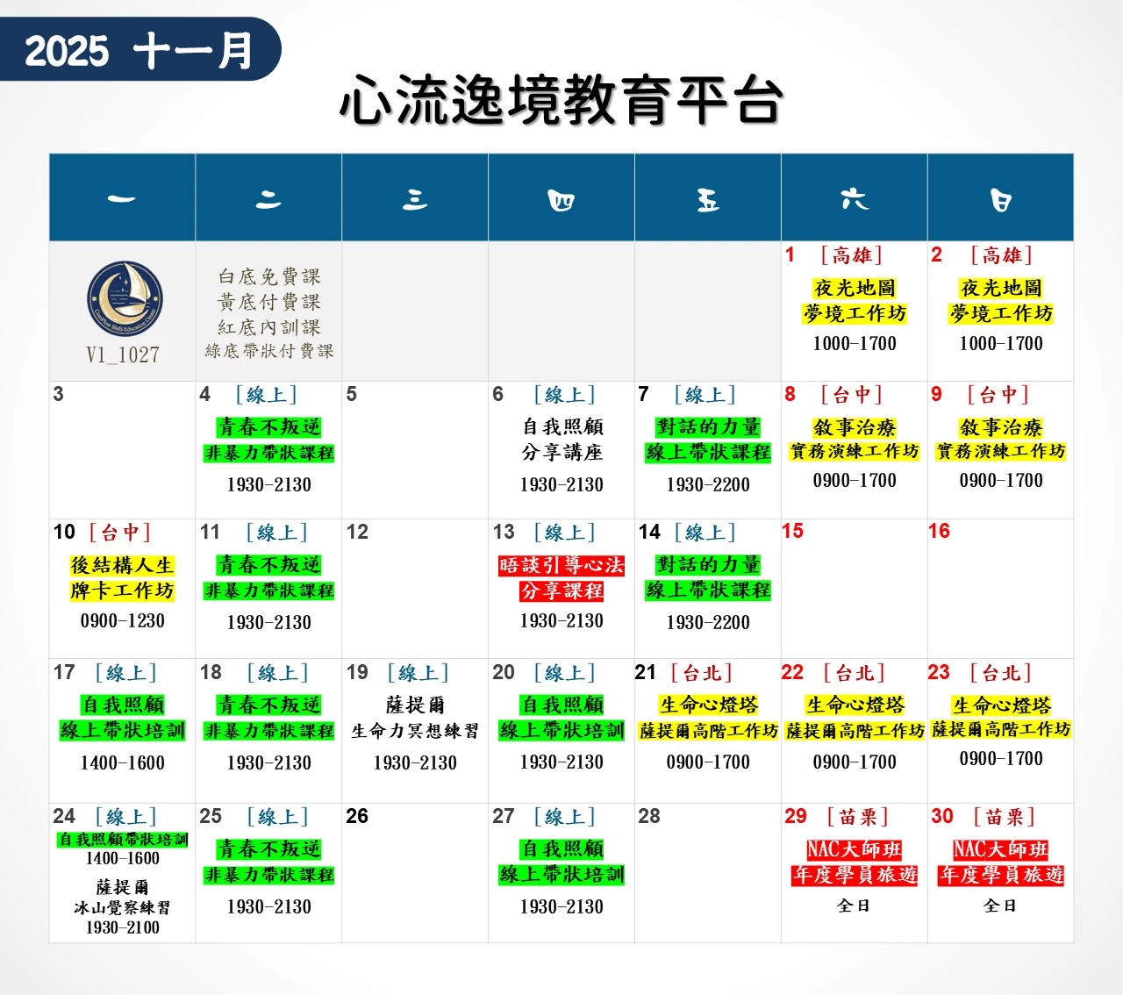The width and height of the screenshot is (1123, 995).
Task: Open 後結構人生牌卡工作坊 on November 10
Action: [x=123, y=578]
